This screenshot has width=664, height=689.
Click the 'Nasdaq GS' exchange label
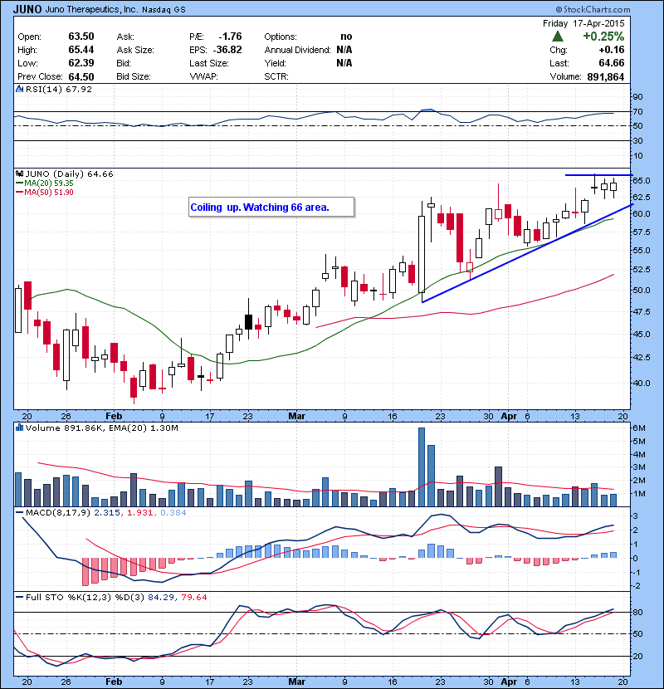(x=164, y=9)
